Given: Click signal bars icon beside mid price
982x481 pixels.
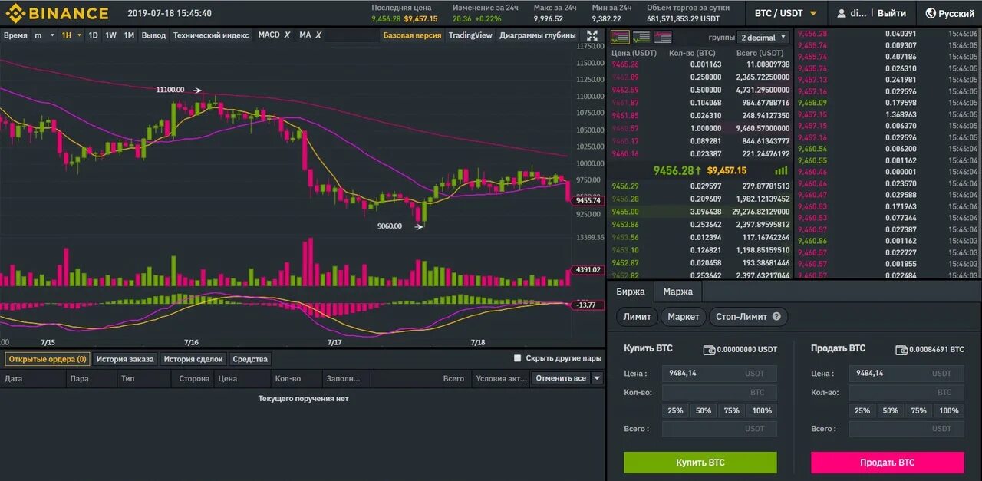Looking at the screenshot, I should coord(781,170).
